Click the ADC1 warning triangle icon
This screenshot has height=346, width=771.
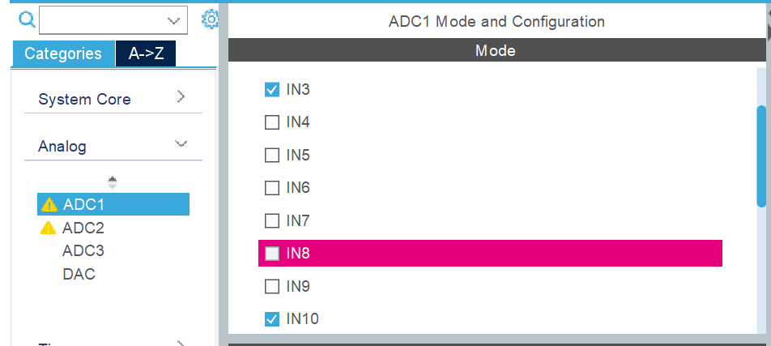[x=49, y=204]
